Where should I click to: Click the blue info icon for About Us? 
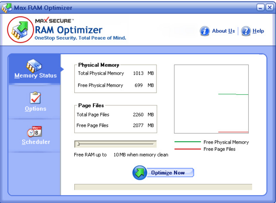(x=205, y=31)
